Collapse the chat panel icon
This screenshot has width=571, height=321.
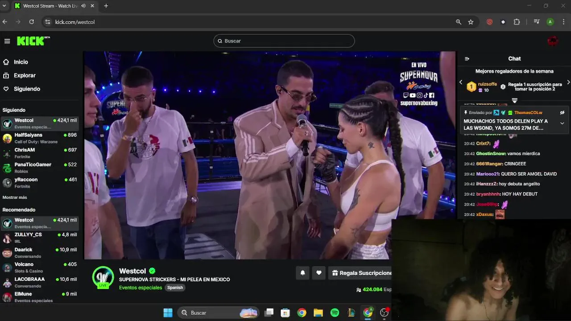[467, 59]
